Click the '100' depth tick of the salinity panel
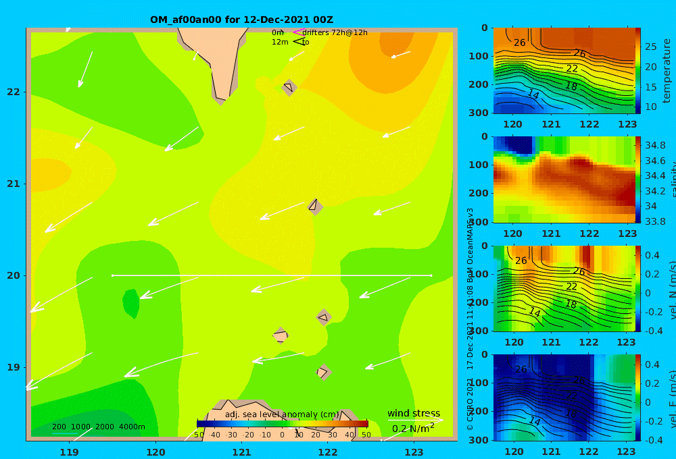Image resolution: width=676 pixels, height=459 pixels. point(479,165)
